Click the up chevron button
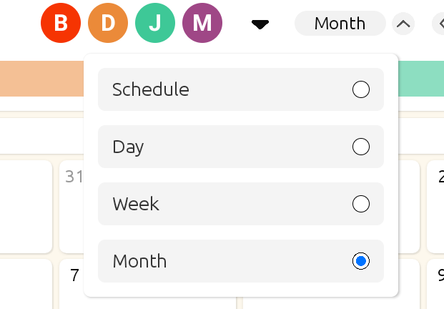The height and width of the screenshot is (309, 444). point(403,24)
